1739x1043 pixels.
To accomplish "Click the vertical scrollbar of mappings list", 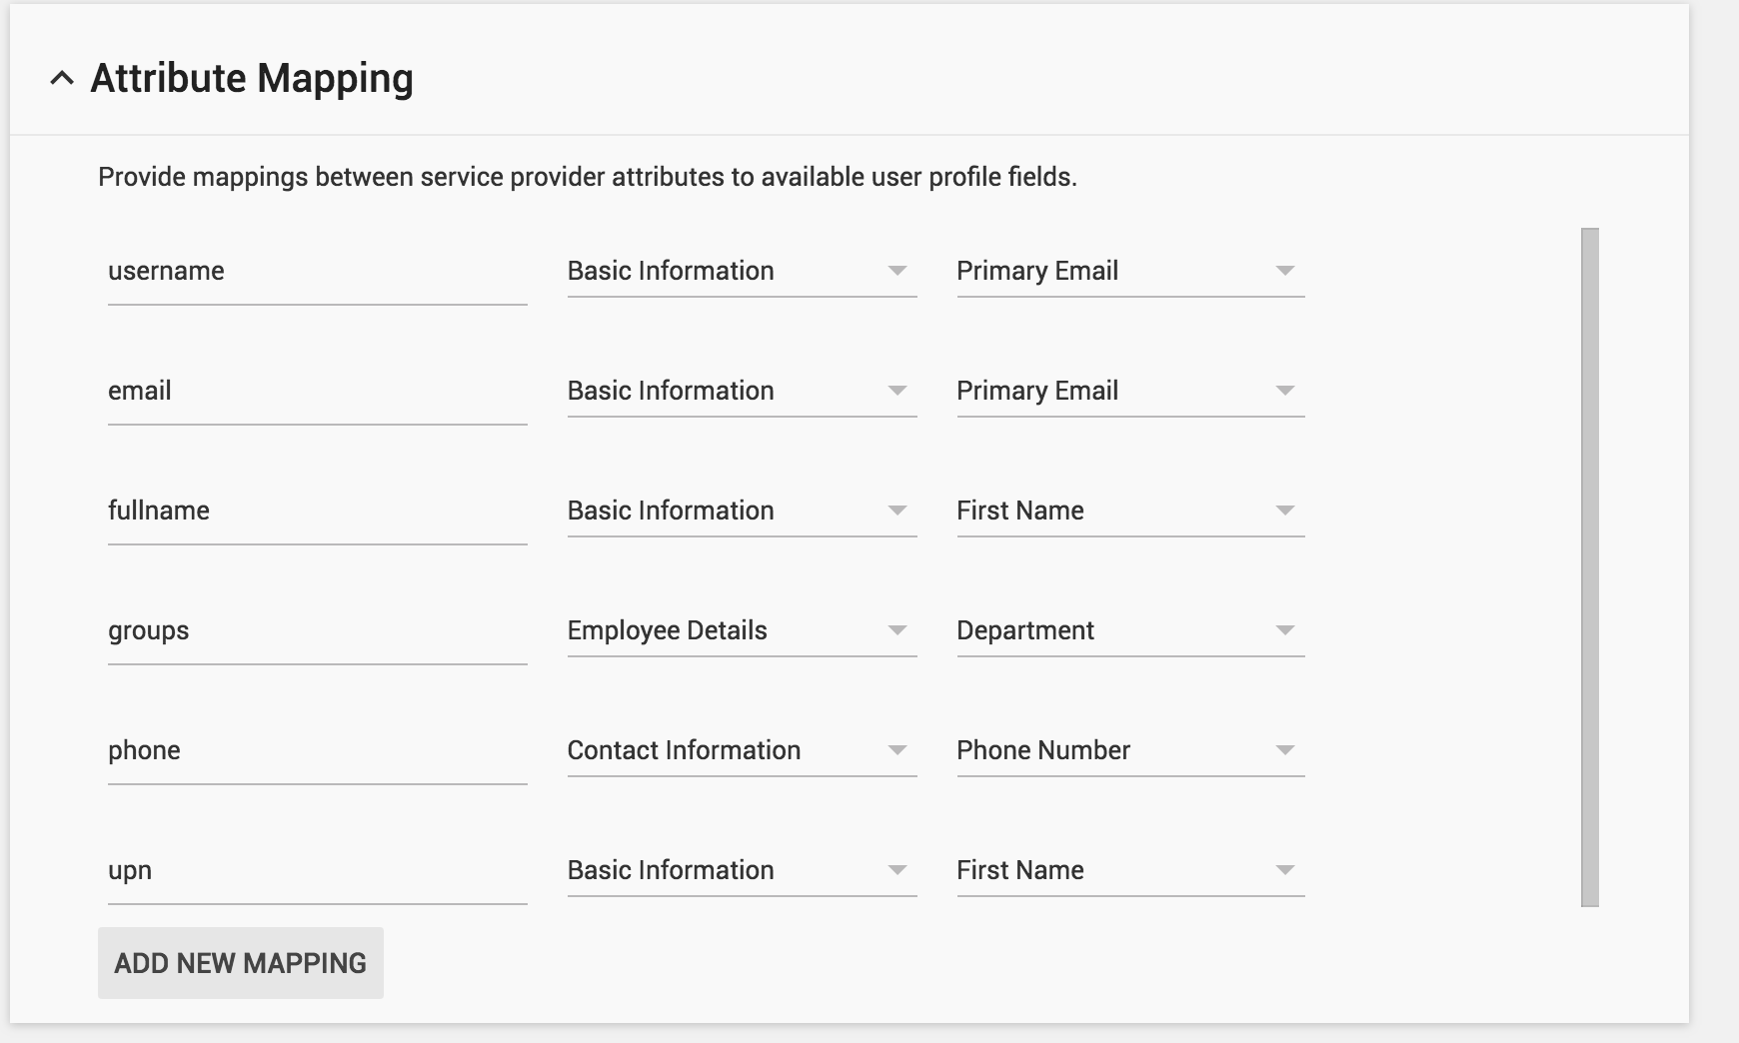I will 1589,566.
